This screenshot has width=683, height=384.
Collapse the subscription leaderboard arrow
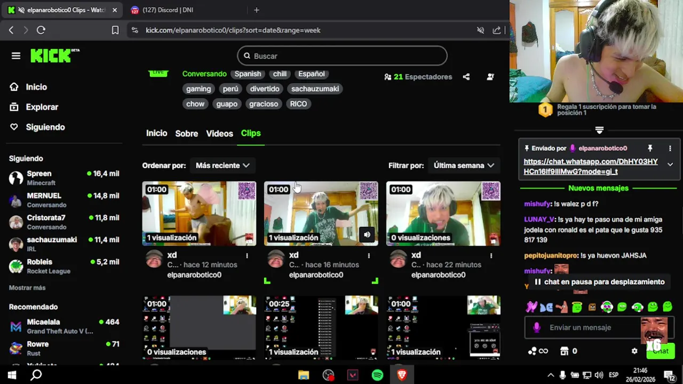coord(599,130)
